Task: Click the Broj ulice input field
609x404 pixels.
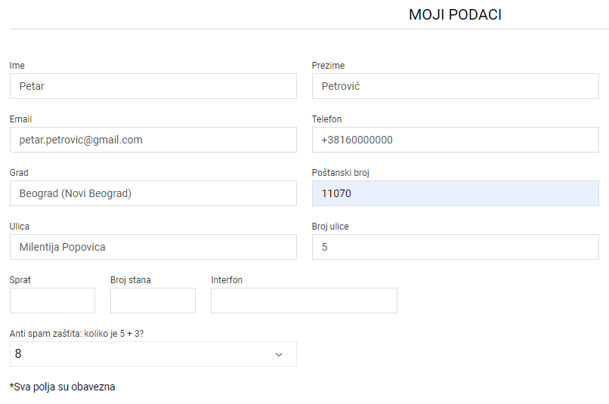Action: pos(455,247)
